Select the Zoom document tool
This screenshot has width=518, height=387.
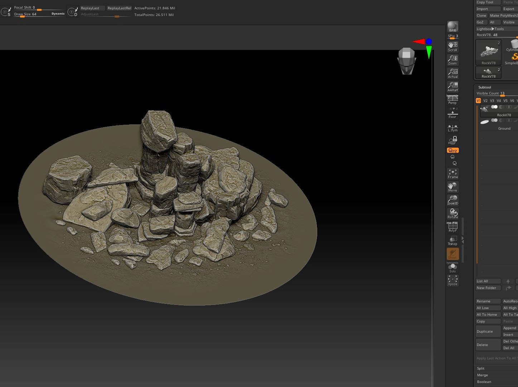point(452,60)
